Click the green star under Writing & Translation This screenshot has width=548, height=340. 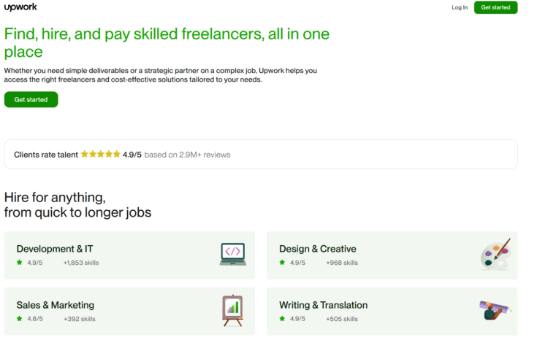point(282,319)
